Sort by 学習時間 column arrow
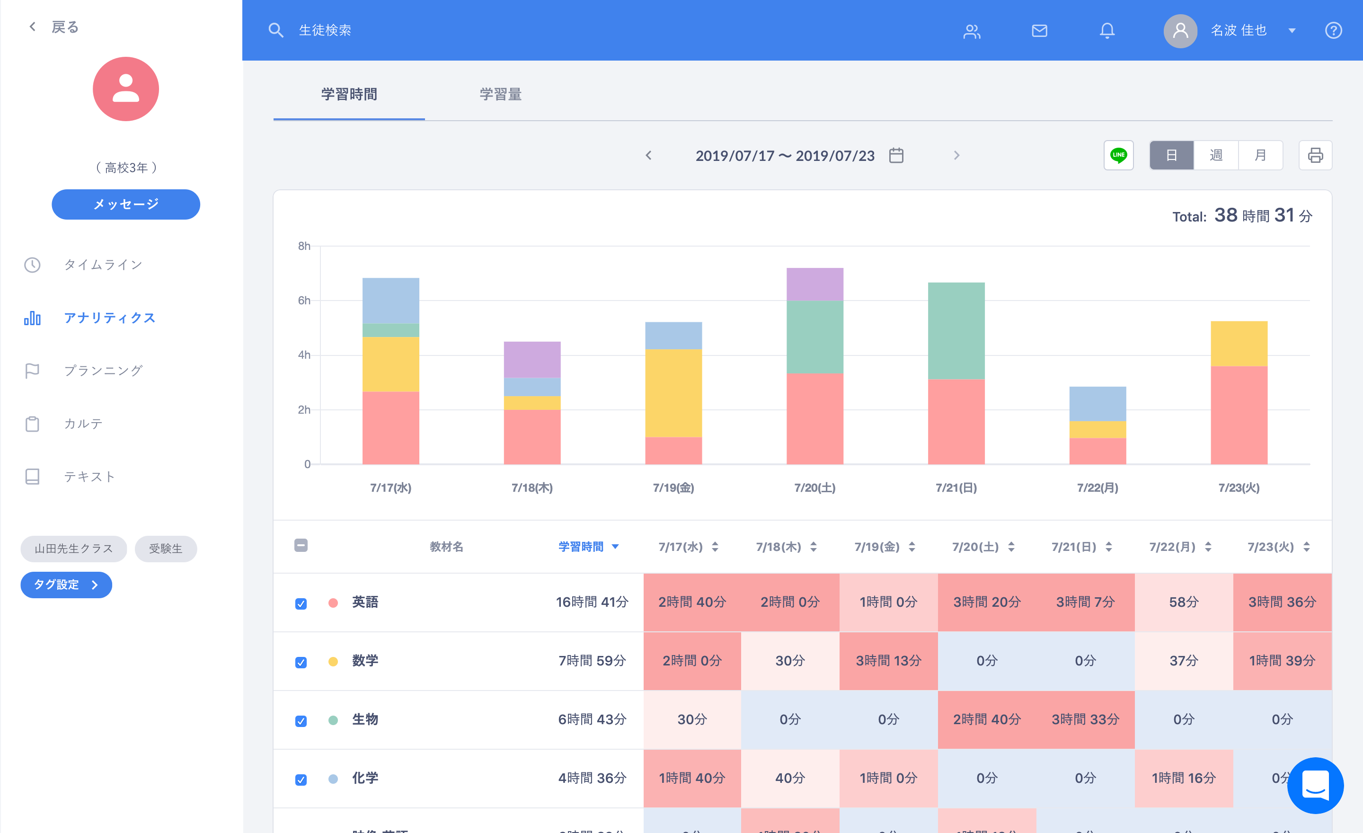 pyautogui.click(x=615, y=547)
